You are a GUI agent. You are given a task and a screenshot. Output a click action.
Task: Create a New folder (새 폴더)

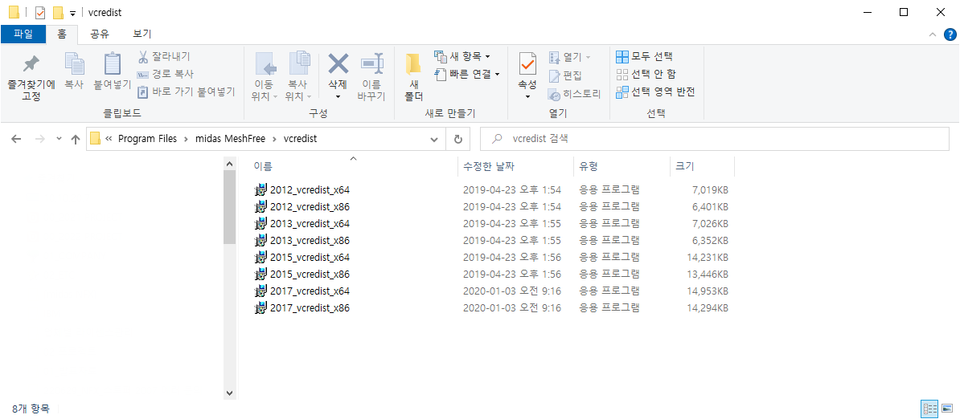click(414, 77)
